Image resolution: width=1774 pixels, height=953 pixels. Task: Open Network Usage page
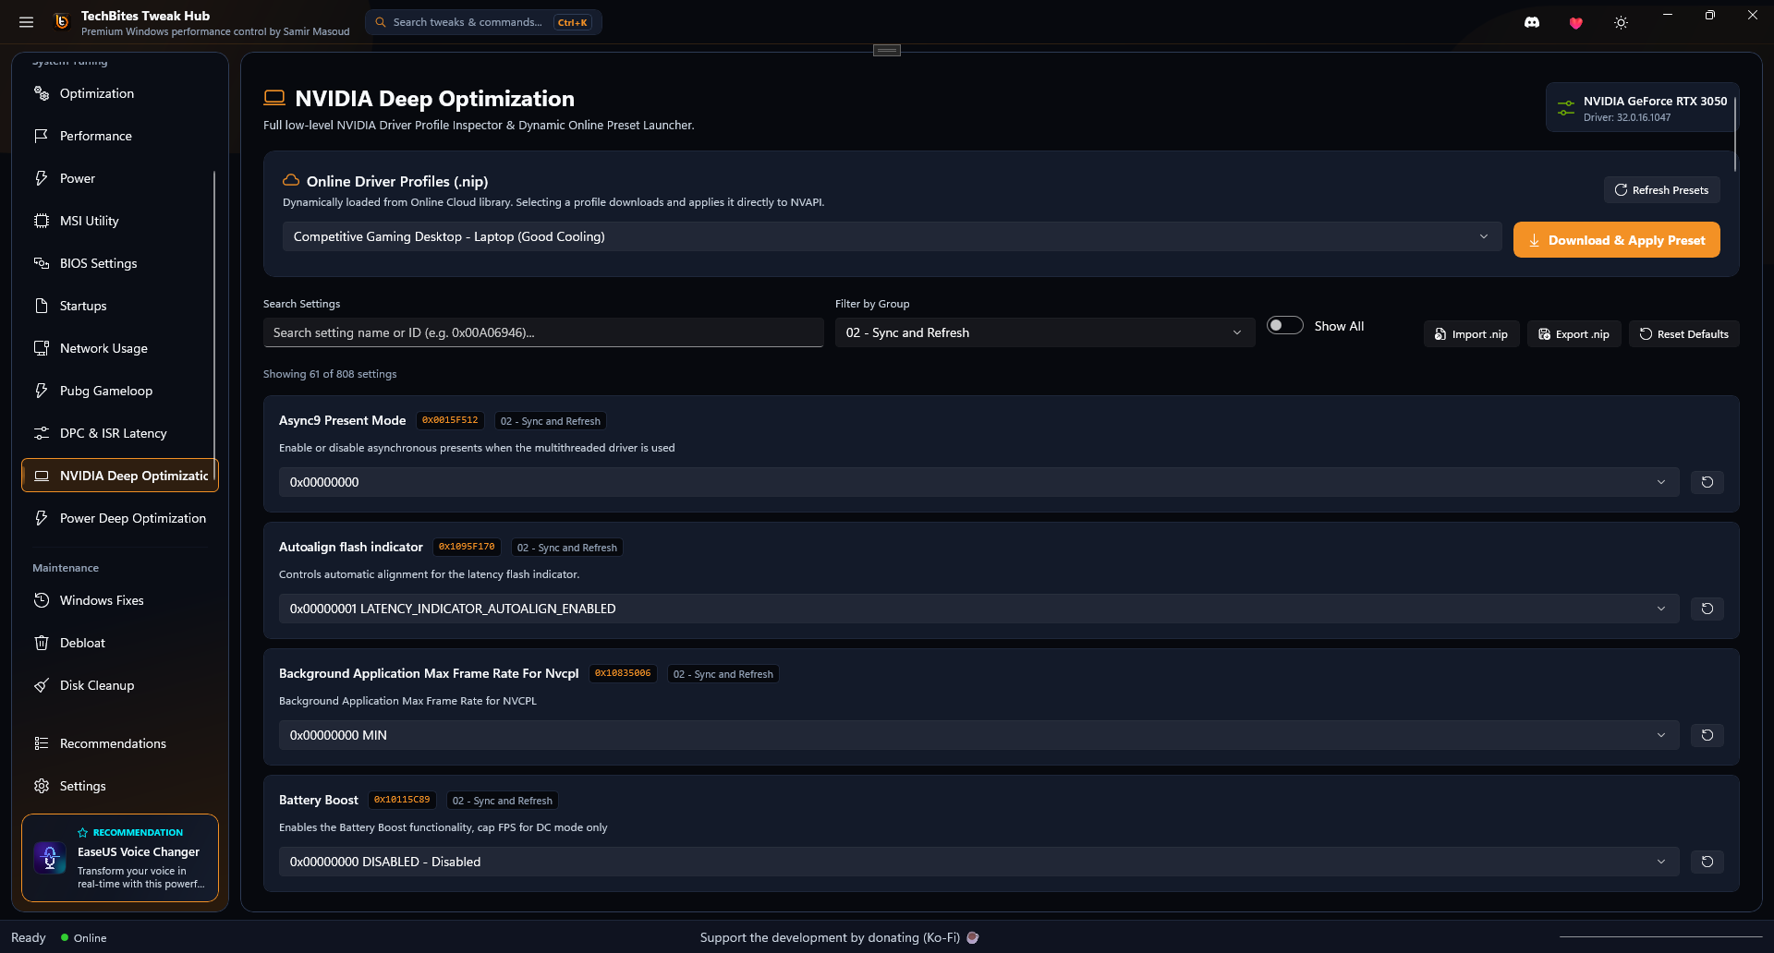pos(119,348)
